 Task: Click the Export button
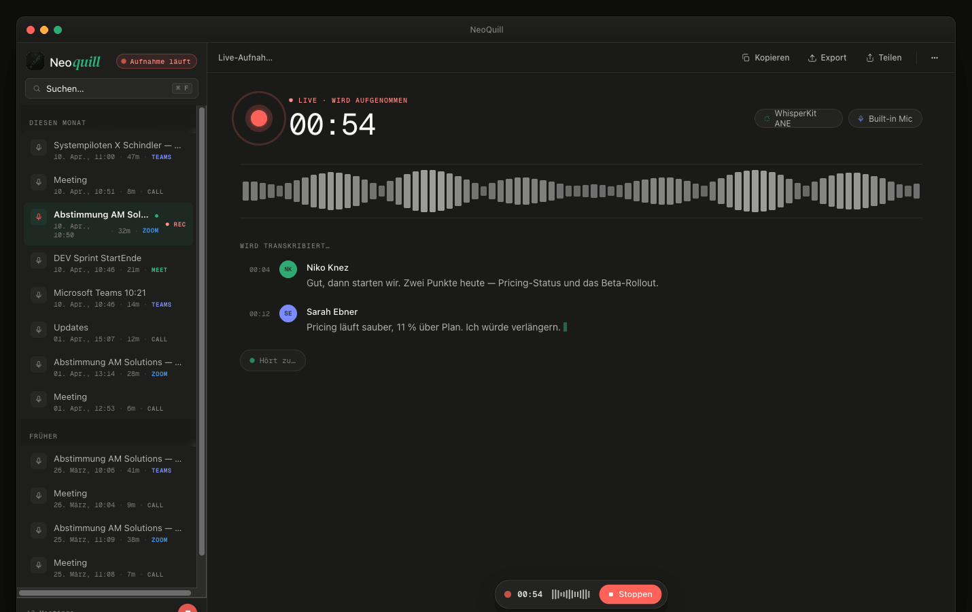[827, 58]
